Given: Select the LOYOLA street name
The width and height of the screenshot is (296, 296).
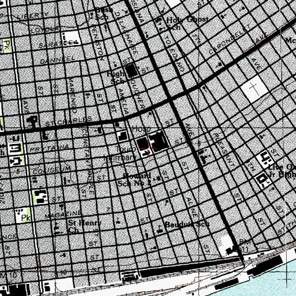Looking at the screenshot, I should point(45,29).
